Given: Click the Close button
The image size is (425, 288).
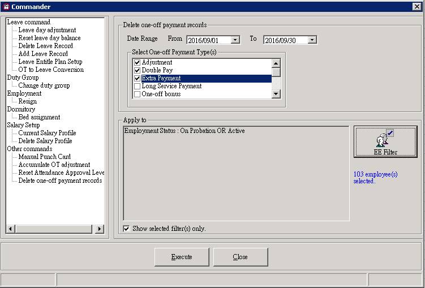Looking at the screenshot, I should click(x=241, y=257).
